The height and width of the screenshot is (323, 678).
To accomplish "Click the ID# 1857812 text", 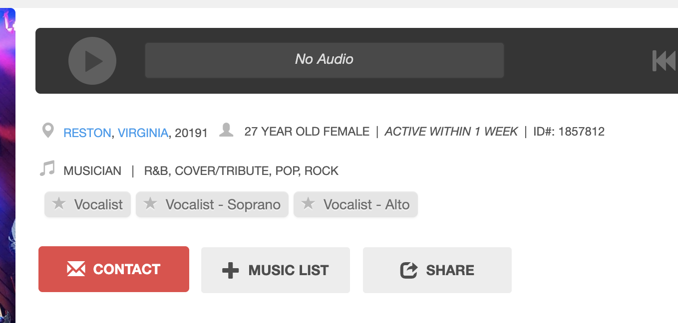I will 569,132.
